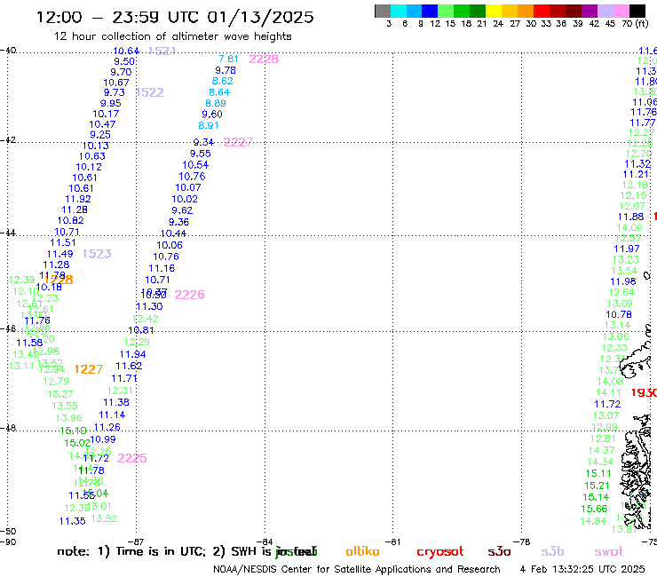Click the wave height value 10.02
657x577 pixels.
[x=185, y=199]
